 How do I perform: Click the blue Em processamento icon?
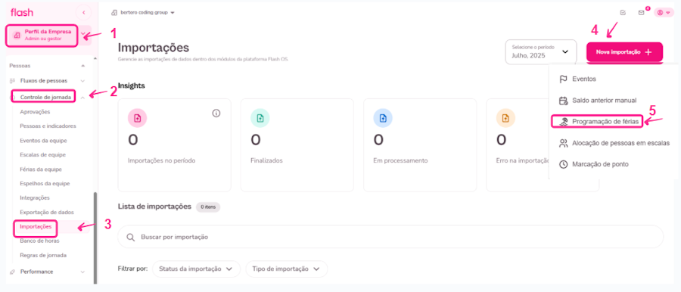[383, 118]
